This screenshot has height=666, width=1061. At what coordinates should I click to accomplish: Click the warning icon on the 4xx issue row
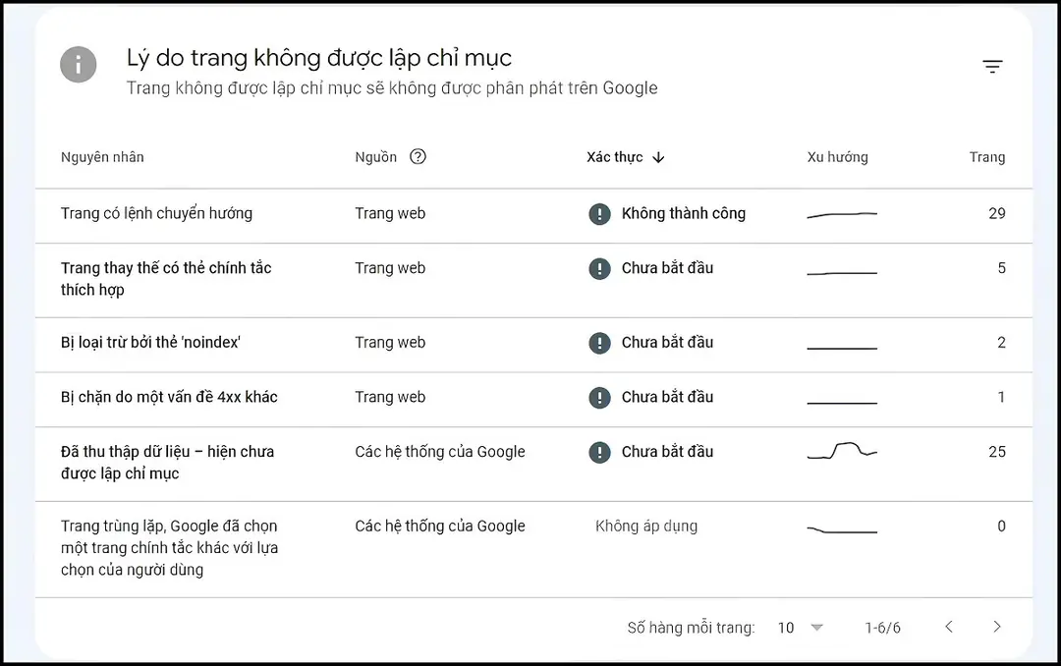point(599,397)
